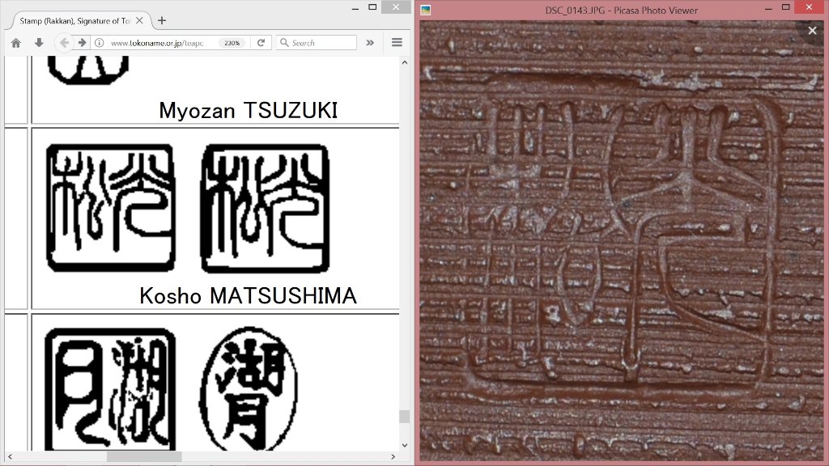Select the Stamp (Rakkan) browser tab
The width and height of the screenshot is (829, 466).
point(73,20)
